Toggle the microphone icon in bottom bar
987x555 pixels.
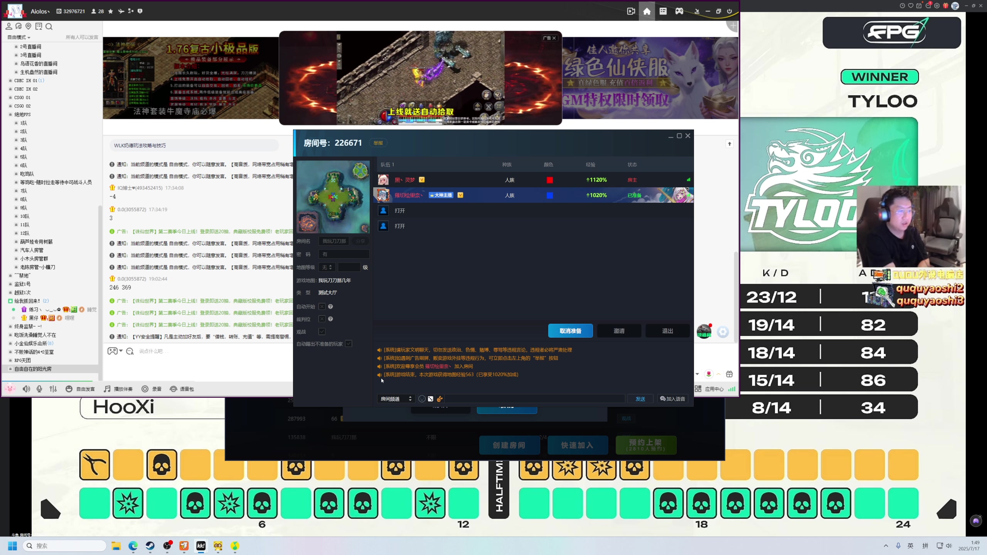pos(39,389)
